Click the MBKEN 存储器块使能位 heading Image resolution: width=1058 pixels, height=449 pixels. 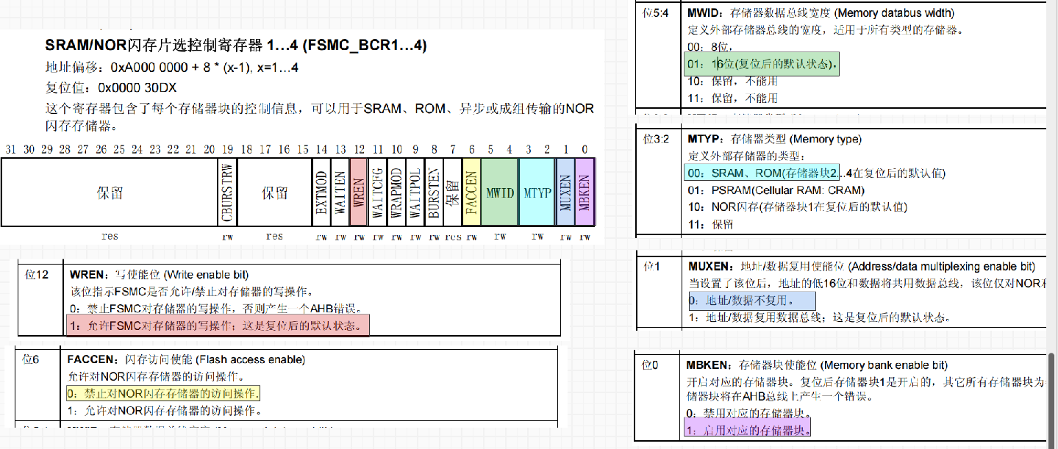(x=817, y=365)
